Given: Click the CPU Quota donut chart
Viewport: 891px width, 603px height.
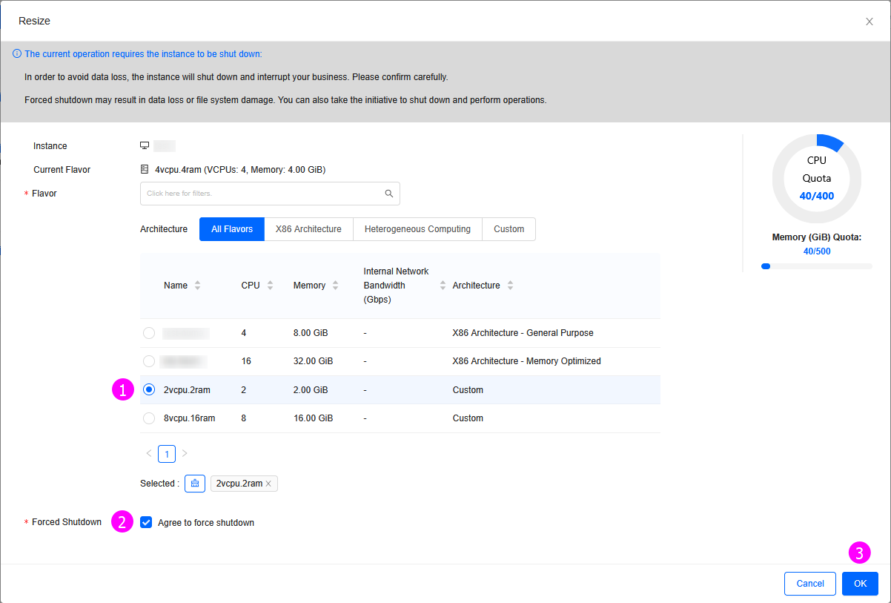Looking at the screenshot, I should coord(817,179).
